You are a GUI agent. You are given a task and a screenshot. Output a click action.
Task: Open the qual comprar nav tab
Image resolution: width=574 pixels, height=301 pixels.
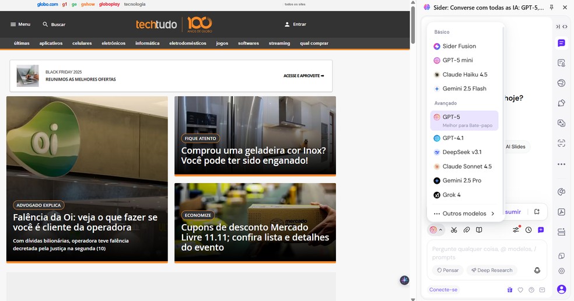tap(314, 43)
